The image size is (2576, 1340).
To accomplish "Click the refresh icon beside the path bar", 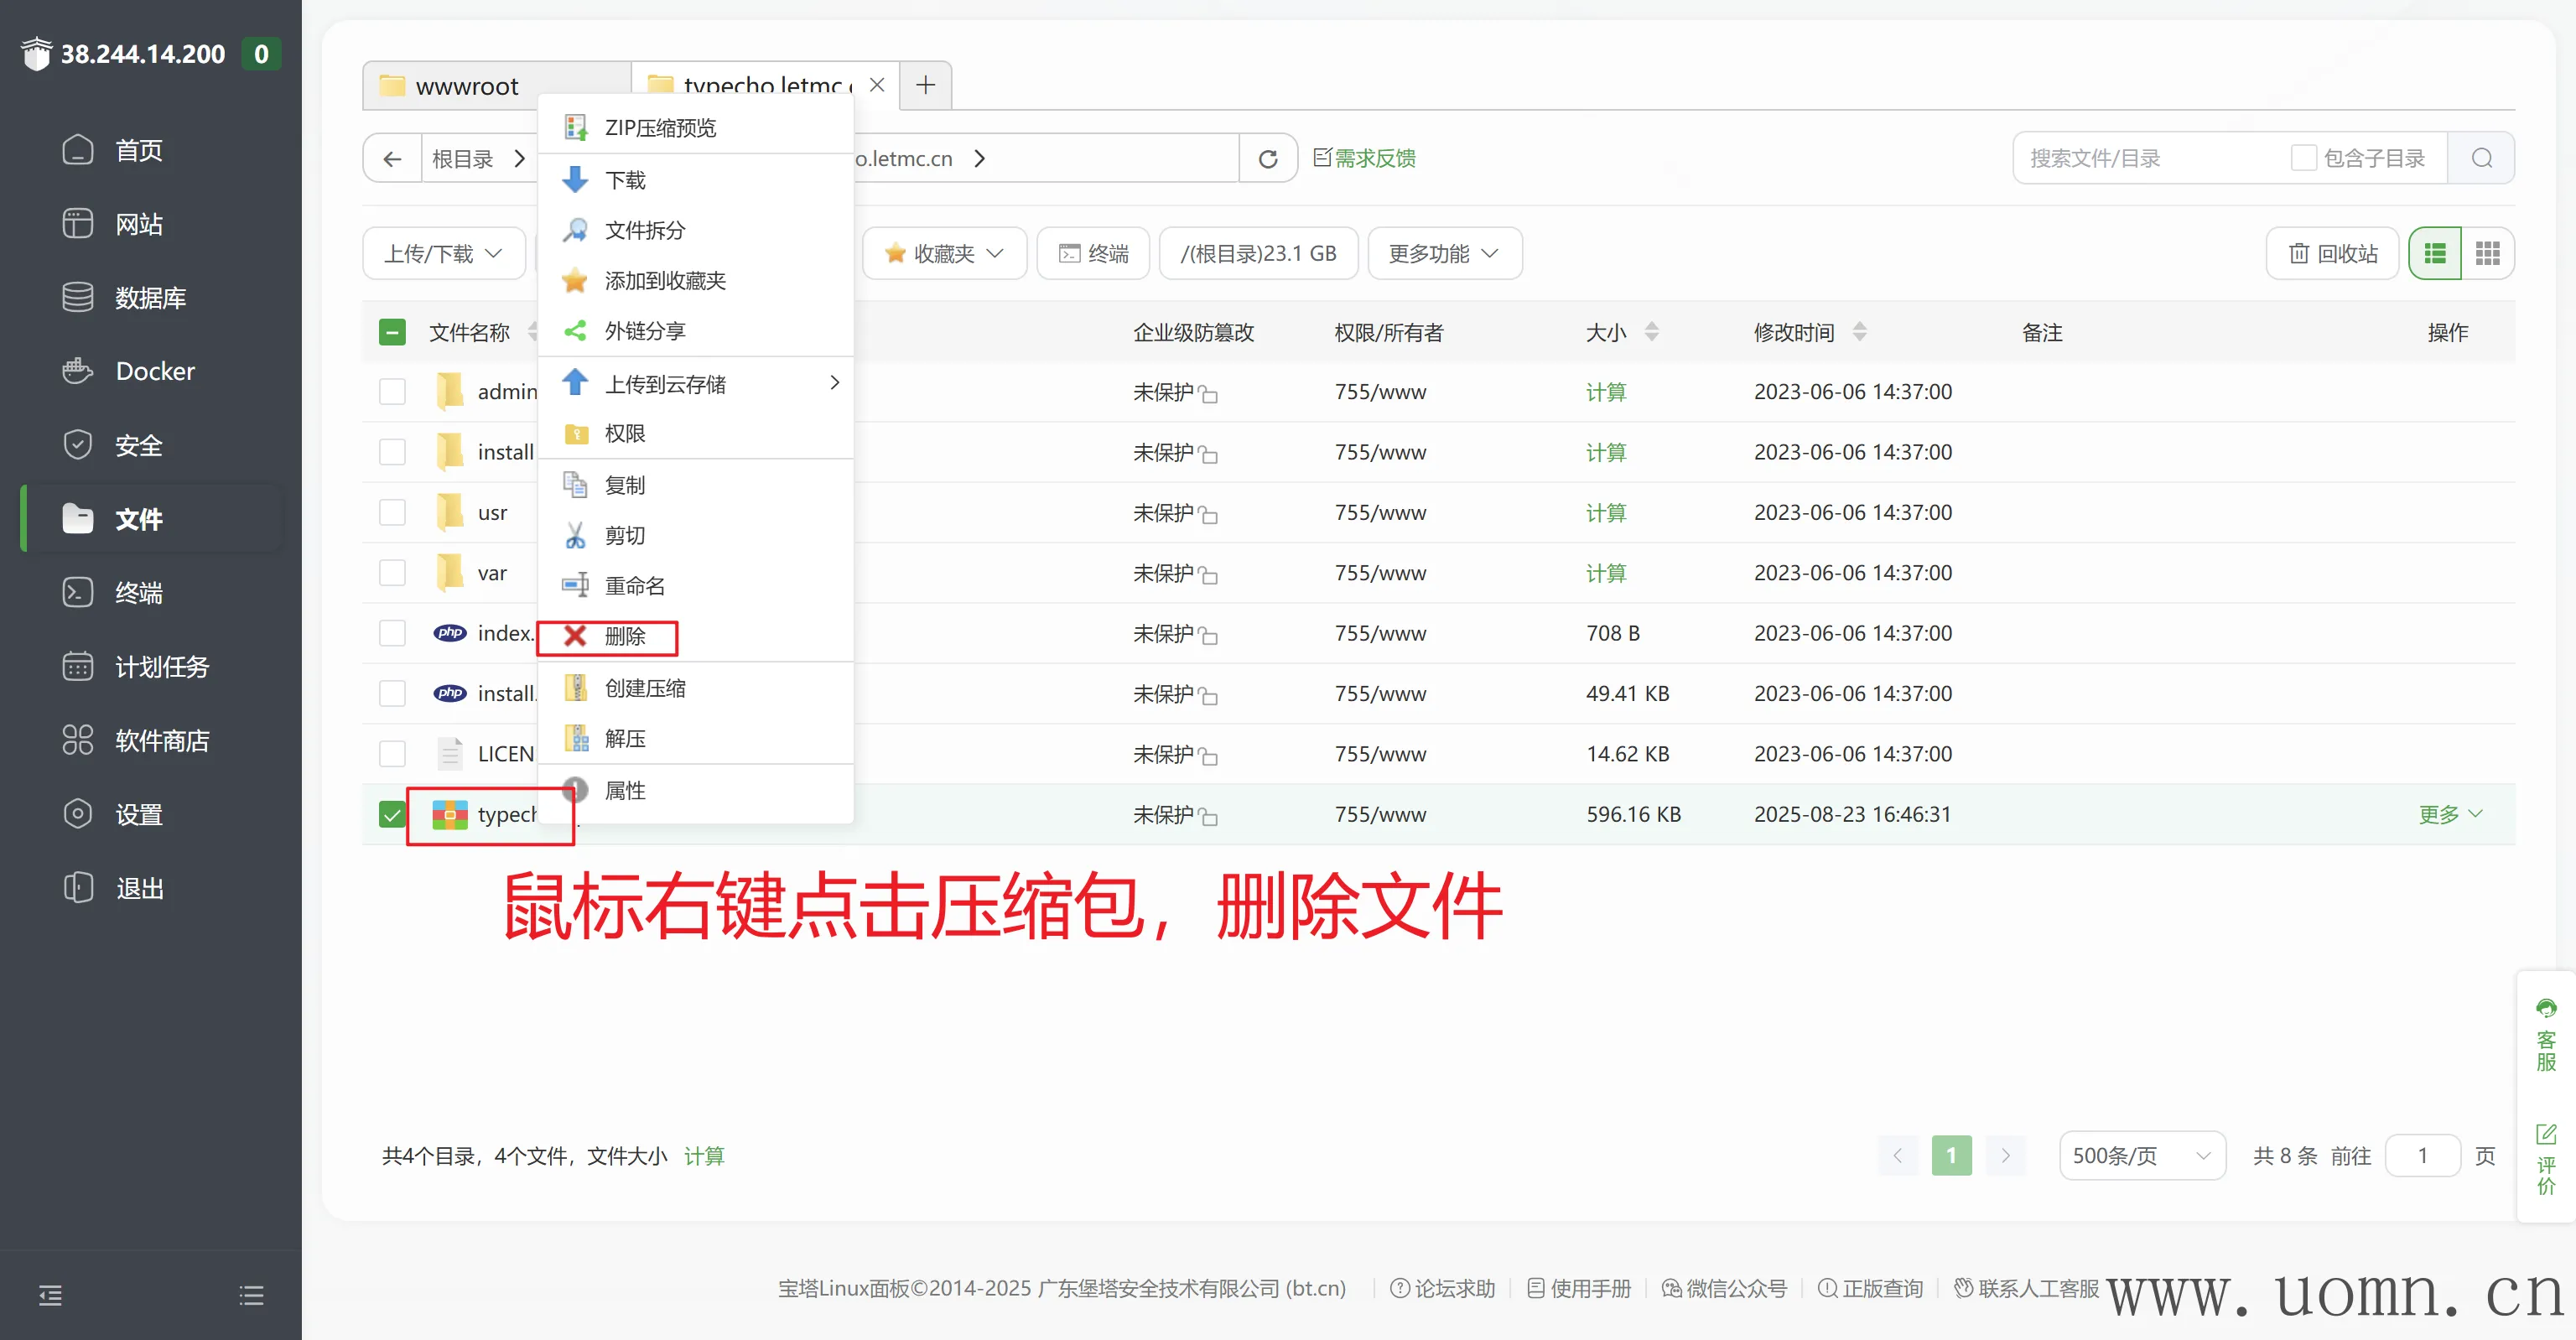I will point(1267,159).
